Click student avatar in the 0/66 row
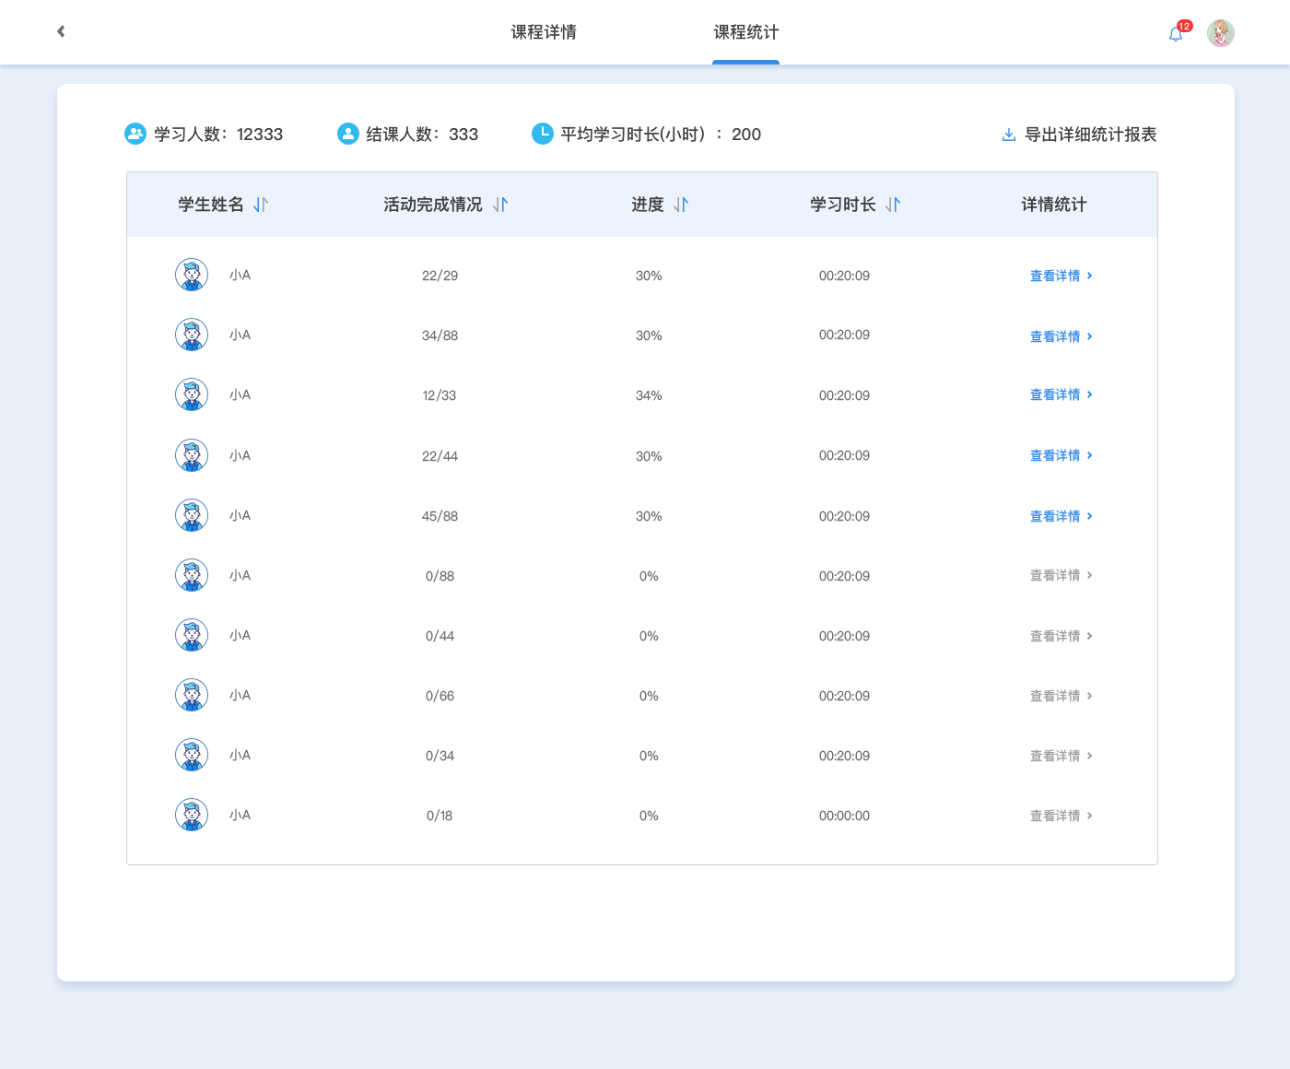The height and width of the screenshot is (1069, 1290). coord(192,695)
